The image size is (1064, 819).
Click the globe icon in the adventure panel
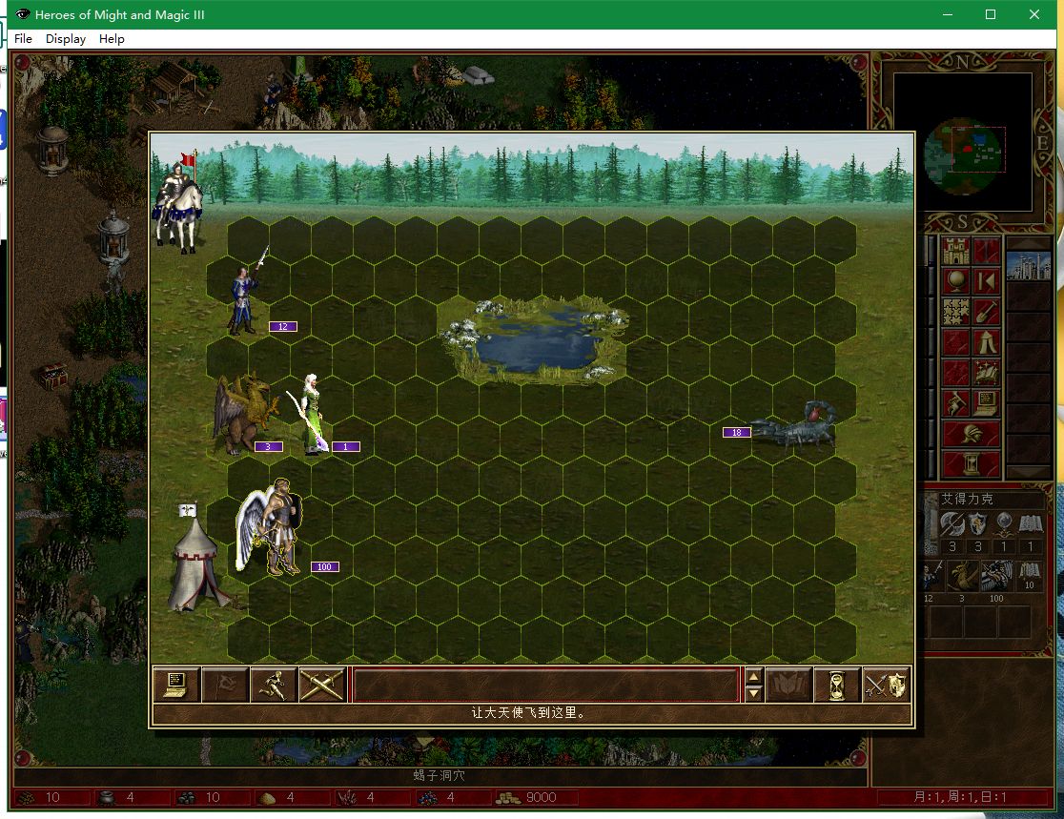tap(956, 281)
